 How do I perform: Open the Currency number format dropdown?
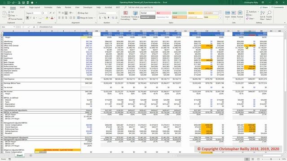tap(117, 13)
